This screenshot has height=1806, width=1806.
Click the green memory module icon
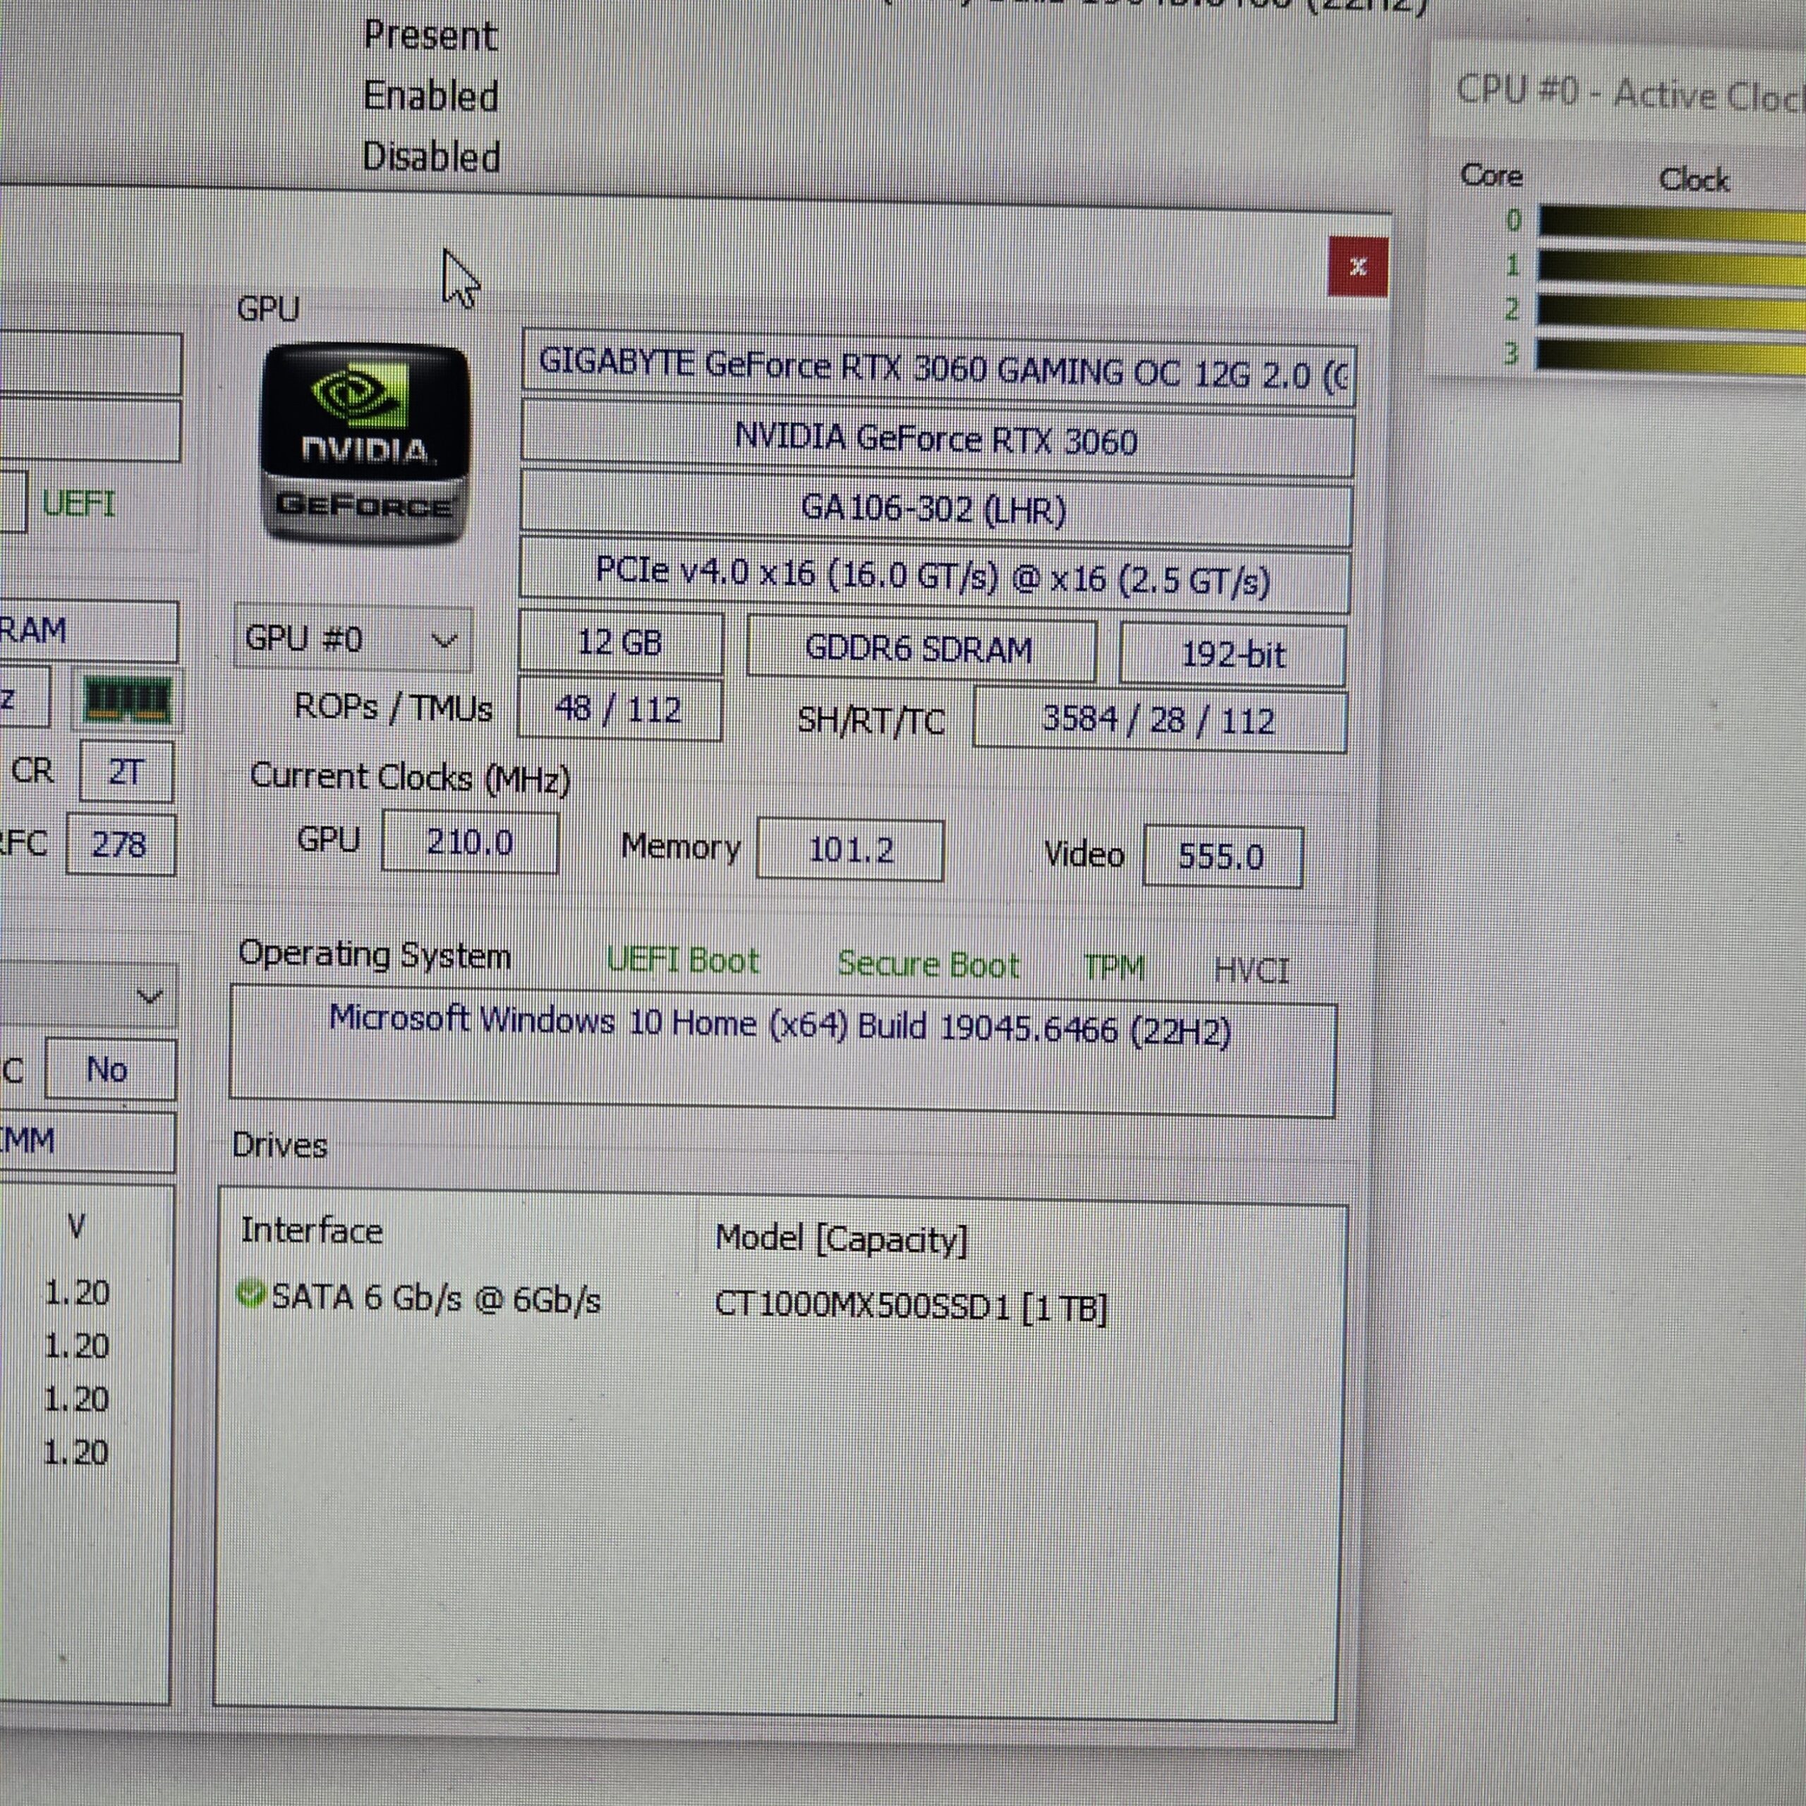[128, 699]
